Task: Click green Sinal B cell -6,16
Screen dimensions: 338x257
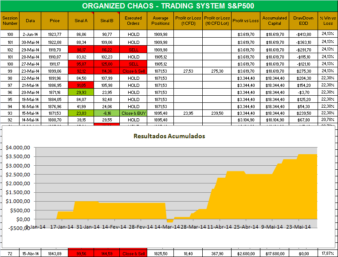Action: (107, 113)
